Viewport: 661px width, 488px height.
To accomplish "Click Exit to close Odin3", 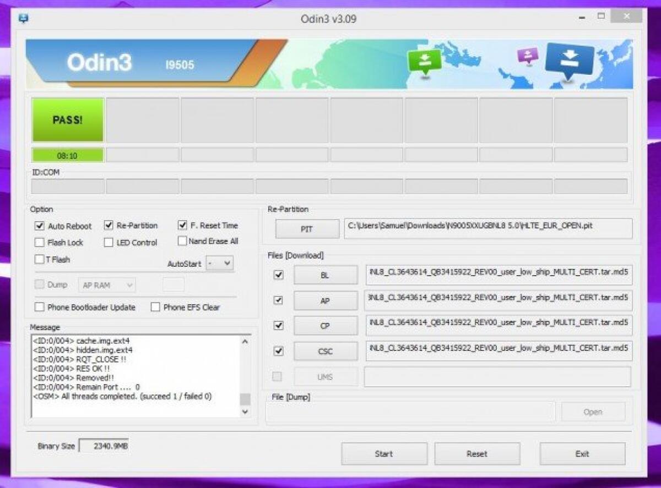I will point(582,453).
